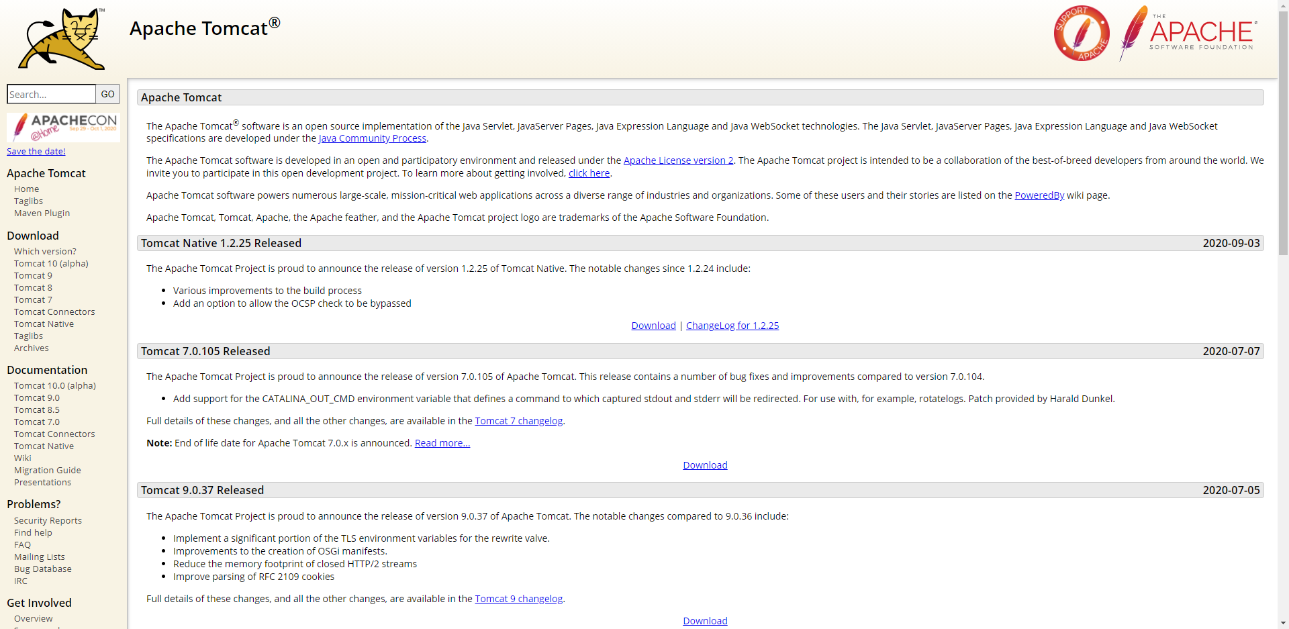
Task: Open the Find help link
Action: [33, 533]
